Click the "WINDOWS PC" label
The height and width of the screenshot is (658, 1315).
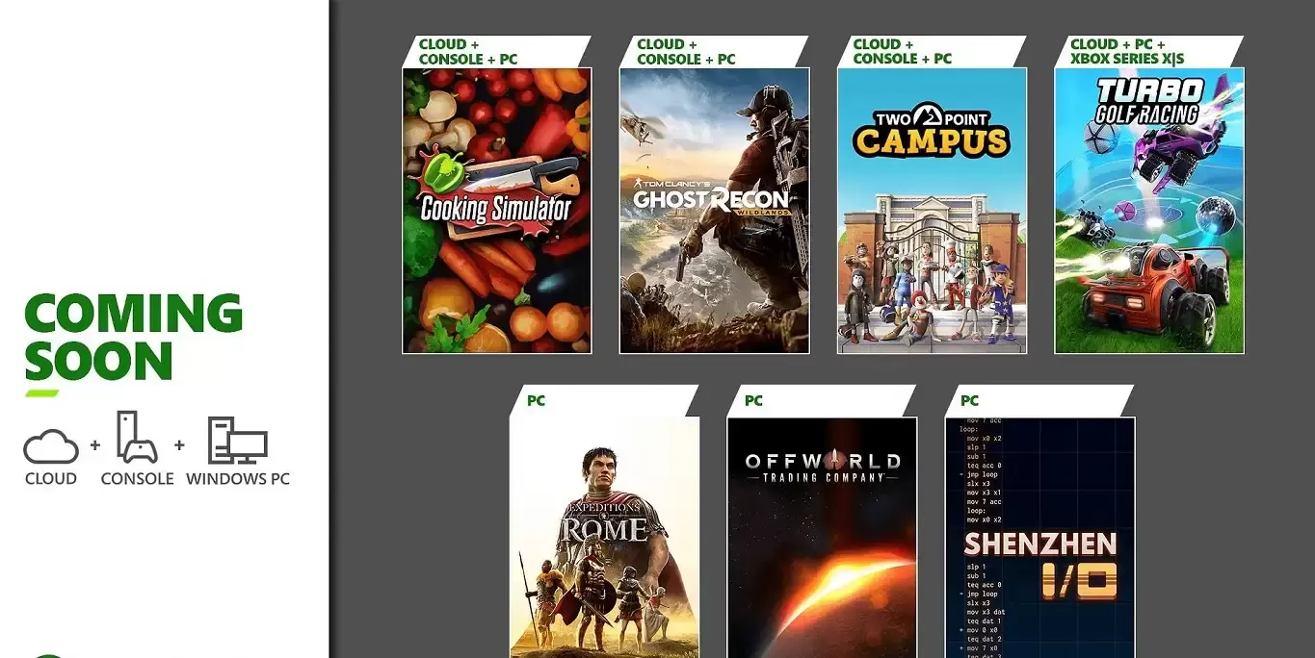(x=238, y=479)
